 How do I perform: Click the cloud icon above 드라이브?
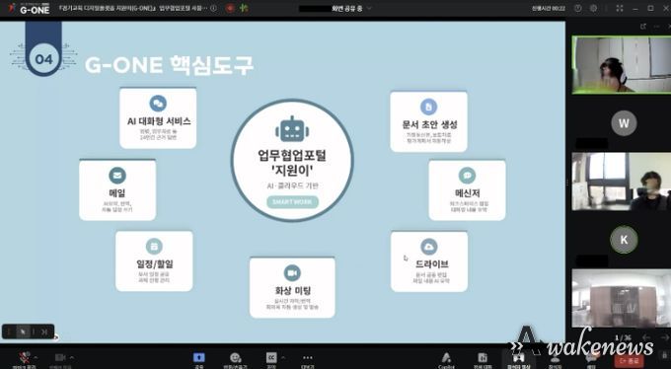tap(429, 247)
